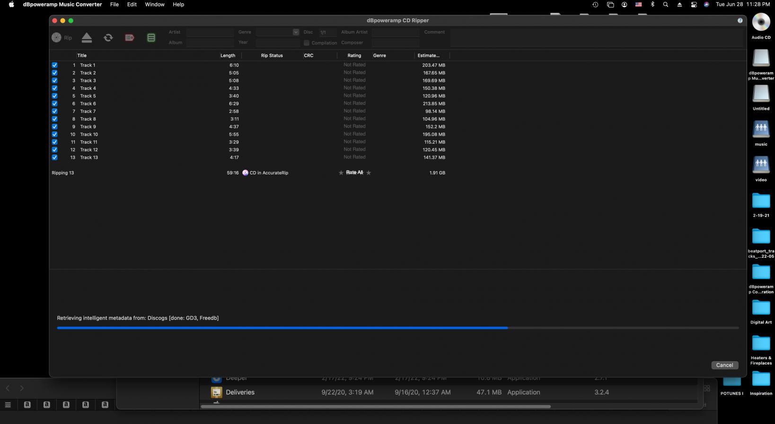This screenshot has height=424, width=775.
Task: Open the music shared volume on desktop
Action: click(x=761, y=129)
